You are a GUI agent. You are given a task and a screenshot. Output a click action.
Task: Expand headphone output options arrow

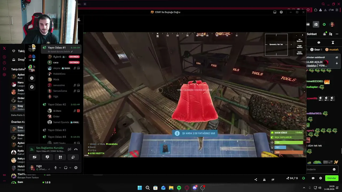(x=70, y=168)
